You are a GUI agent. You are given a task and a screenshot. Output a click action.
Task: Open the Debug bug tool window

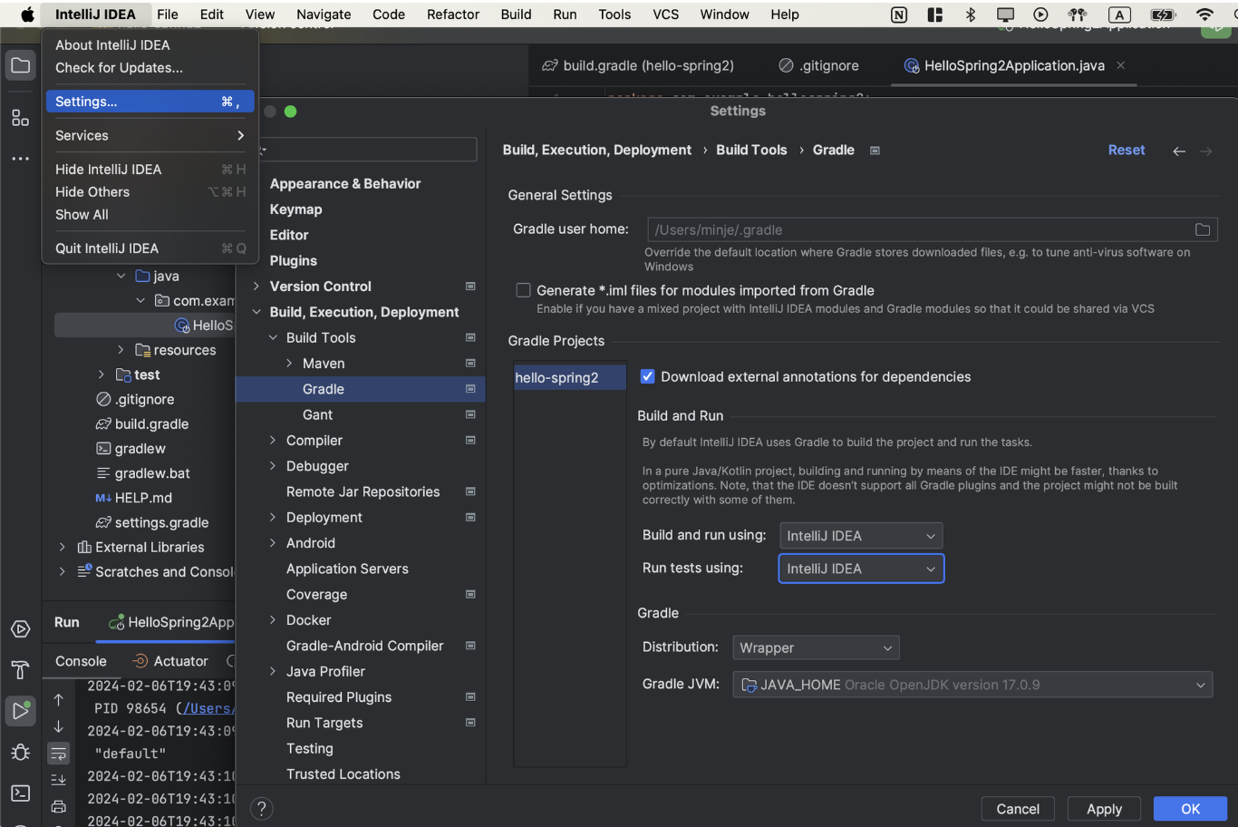[20, 753]
